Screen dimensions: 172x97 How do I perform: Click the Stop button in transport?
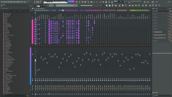(x=44, y=5)
